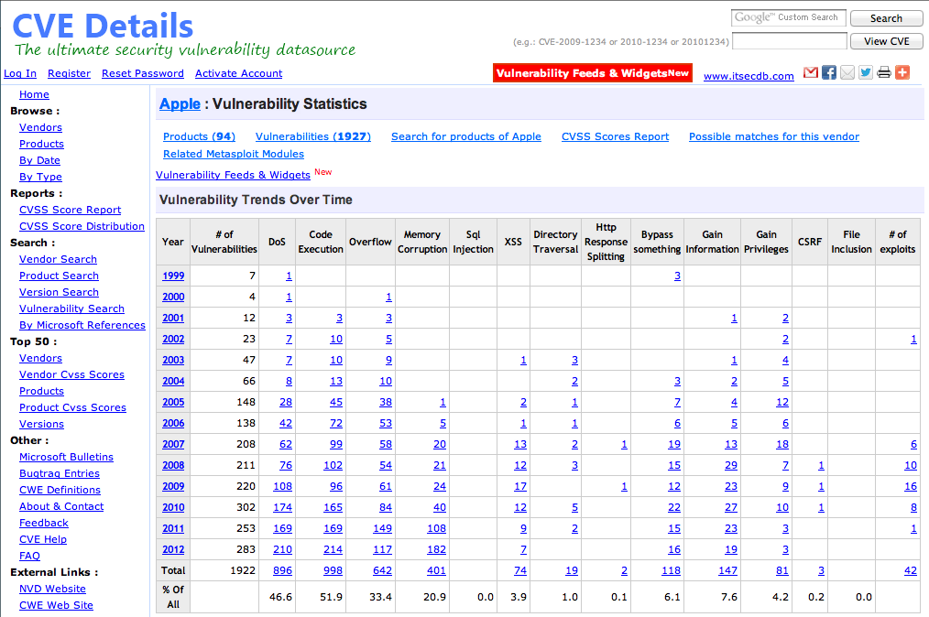
Task: Open year 2012 in the trends table
Action: [173, 549]
